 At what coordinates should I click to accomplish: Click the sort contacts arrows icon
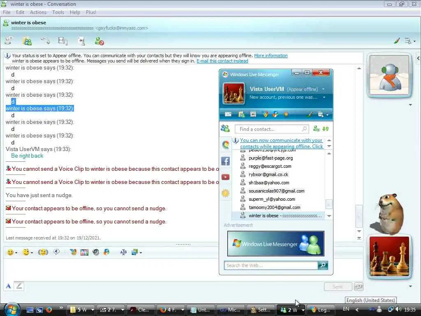pos(326,129)
